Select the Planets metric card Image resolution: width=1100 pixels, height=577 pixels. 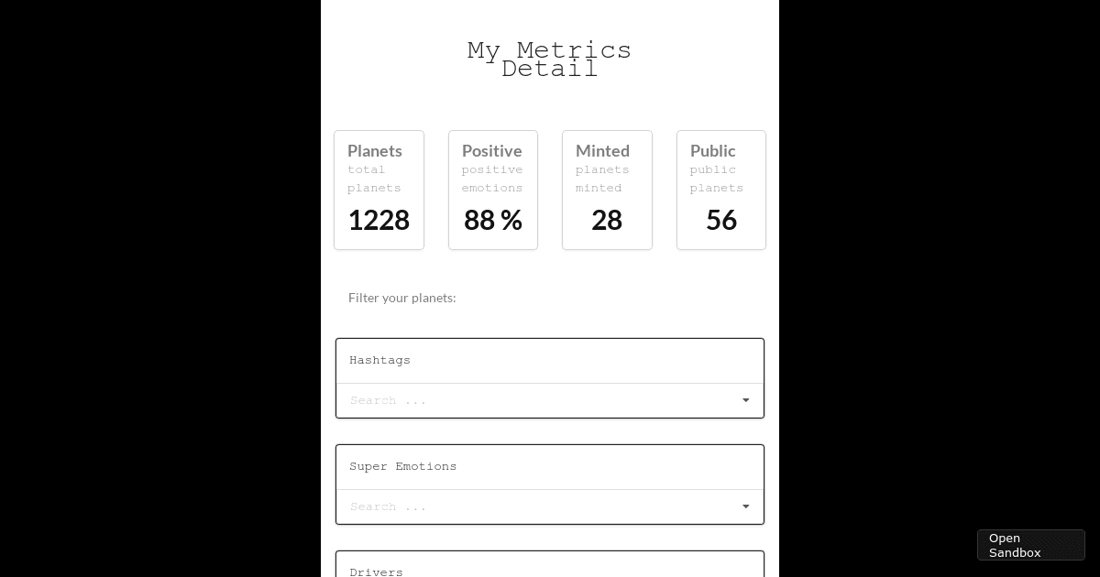[x=379, y=190]
